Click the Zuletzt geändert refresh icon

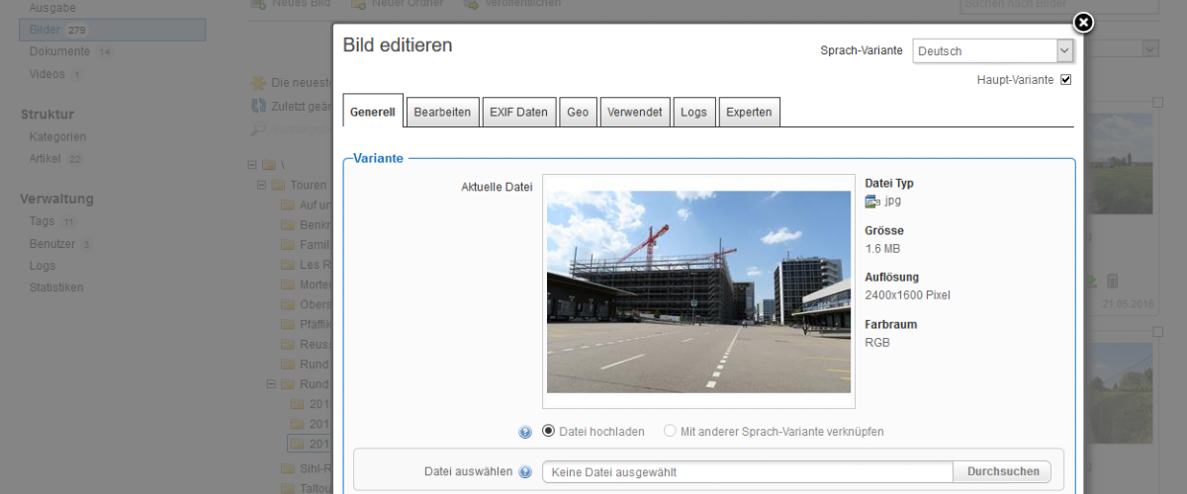258,106
